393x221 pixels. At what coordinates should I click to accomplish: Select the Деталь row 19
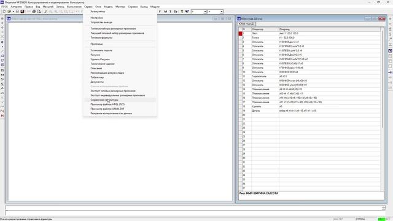[x=309, y=110]
